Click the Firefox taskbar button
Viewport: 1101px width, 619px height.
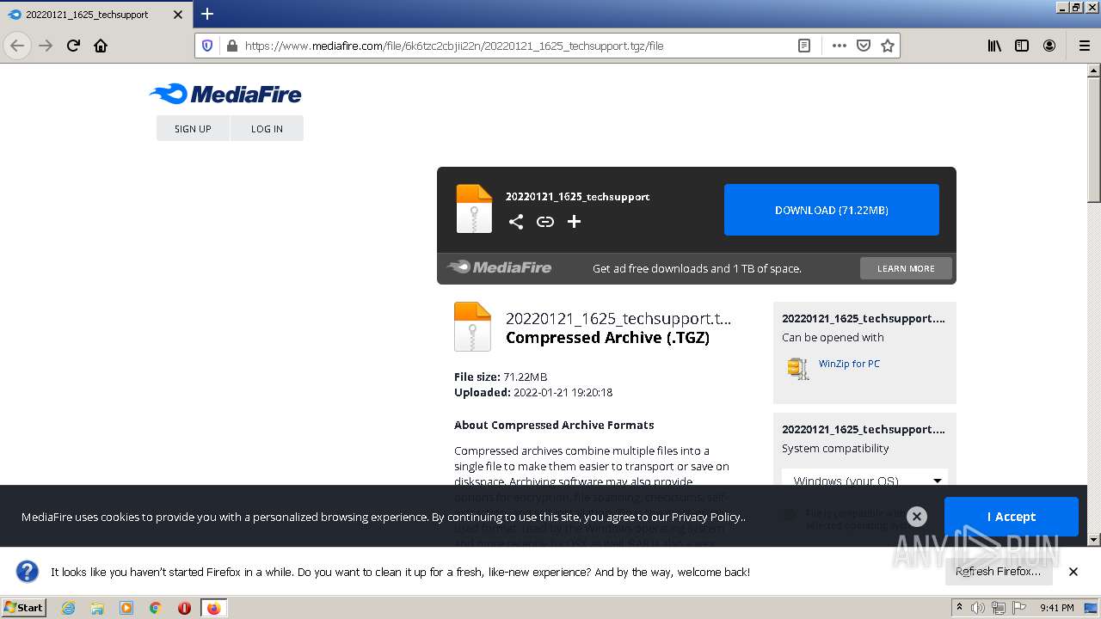click(214, 608)
